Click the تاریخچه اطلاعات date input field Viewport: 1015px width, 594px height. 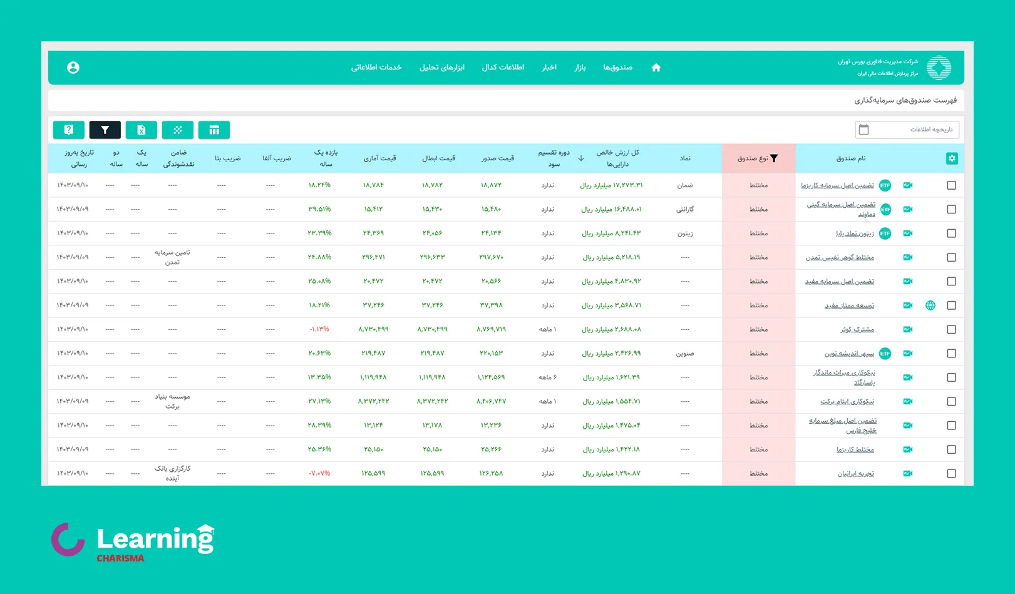[x=907, y=130]
